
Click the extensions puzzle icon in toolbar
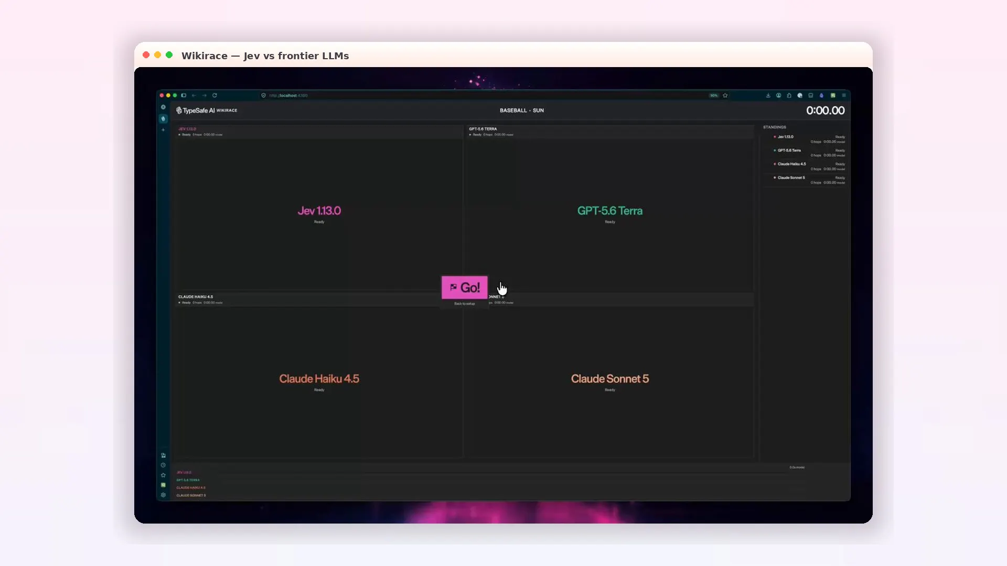[x=789, y=95]
